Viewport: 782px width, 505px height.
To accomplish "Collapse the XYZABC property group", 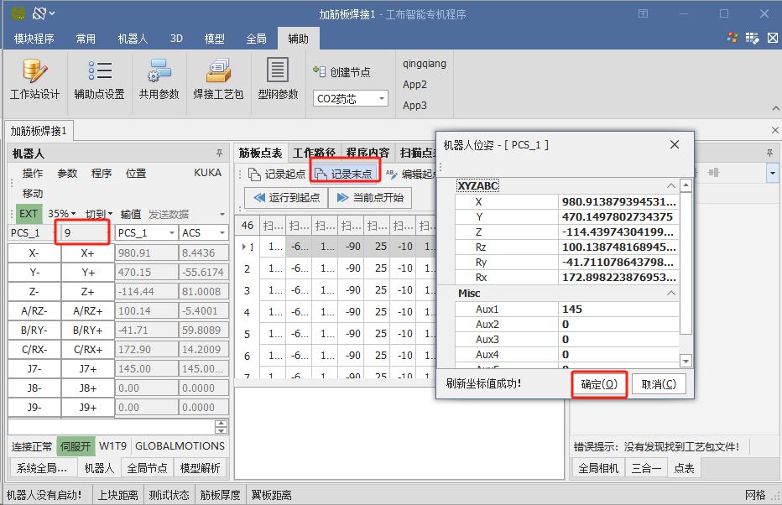I will point(670,185).
